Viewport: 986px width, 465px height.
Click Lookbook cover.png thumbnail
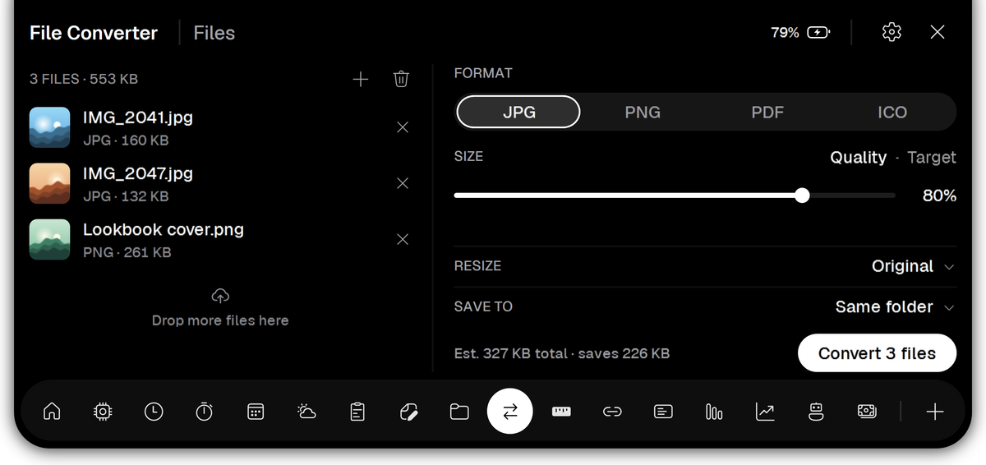point(50,239)
